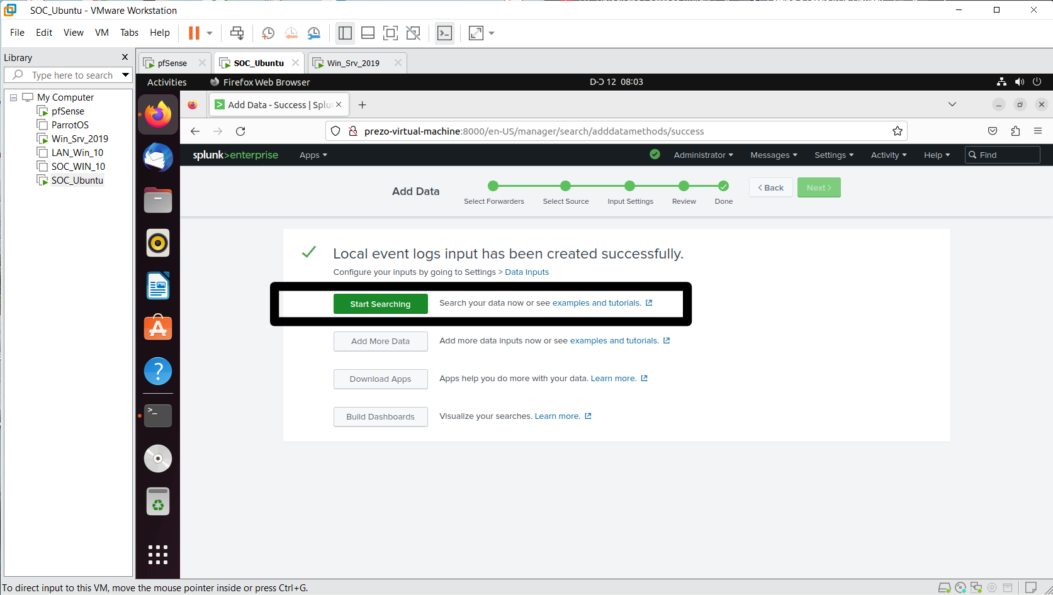Open the Activity dropdown
Screen dimensions: 1053x595
click(889, 155)
